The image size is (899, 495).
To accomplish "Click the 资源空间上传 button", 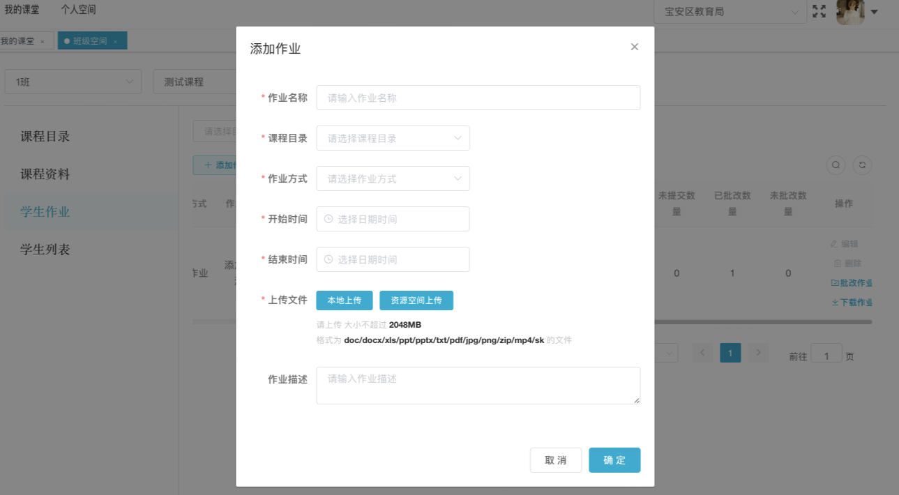I will point(416,300).
